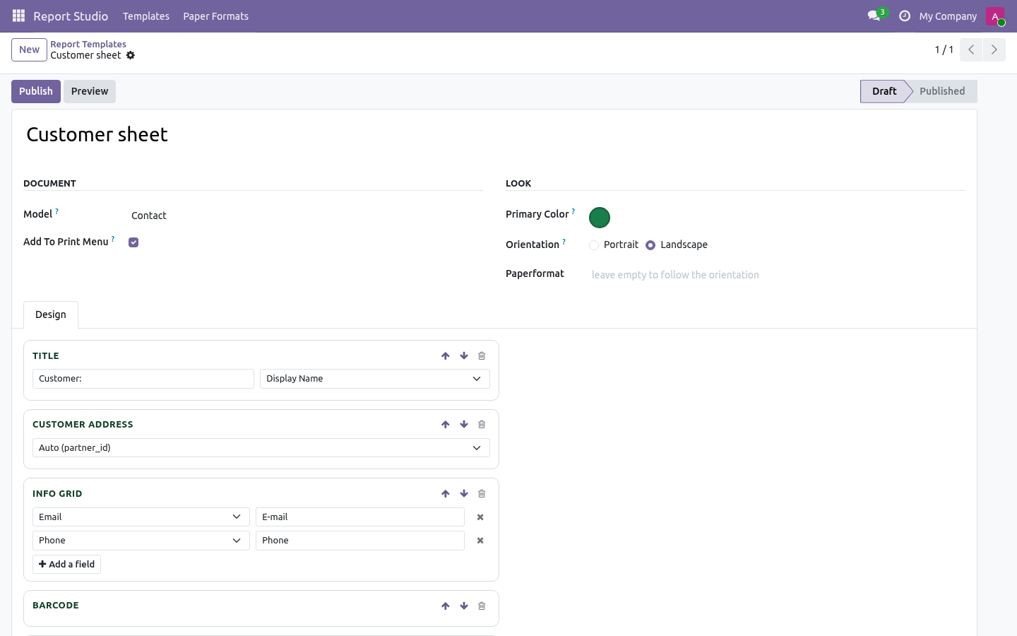Move the Title section down
1017x636 pixels.
pyautogui.click(x=464, y=356)
